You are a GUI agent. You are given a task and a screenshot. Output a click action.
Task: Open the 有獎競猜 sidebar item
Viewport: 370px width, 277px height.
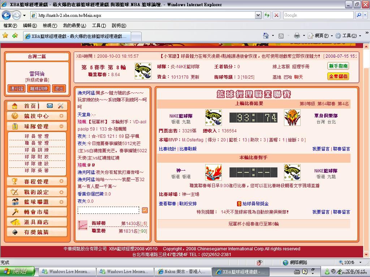37,232
